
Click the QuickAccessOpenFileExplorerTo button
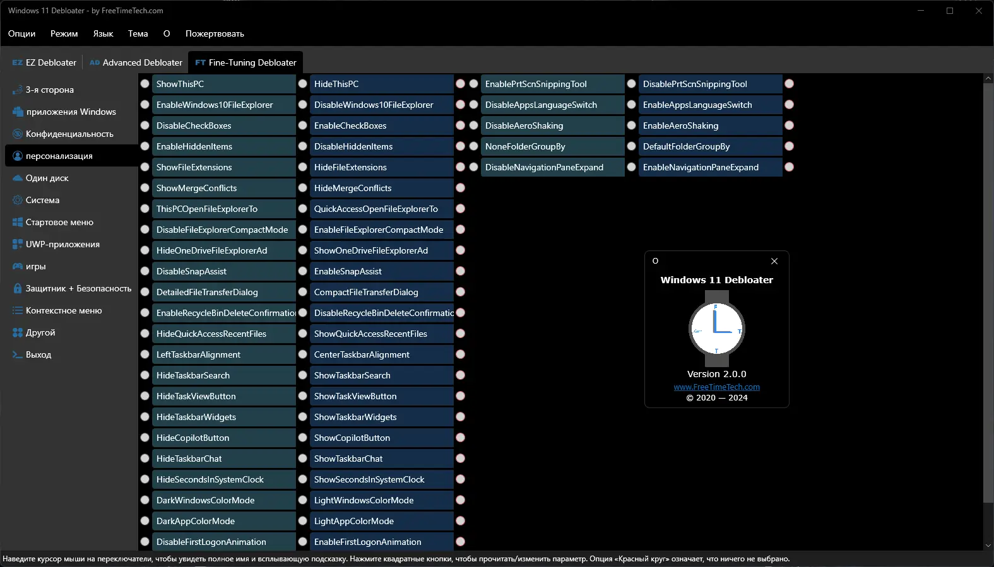point(382,209)
